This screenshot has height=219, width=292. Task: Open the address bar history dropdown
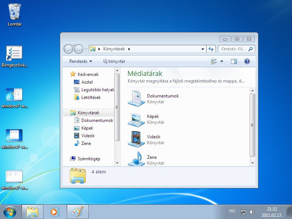point(203,49)
